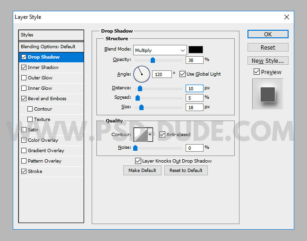Click the Opacity value field

pos(195,60)
